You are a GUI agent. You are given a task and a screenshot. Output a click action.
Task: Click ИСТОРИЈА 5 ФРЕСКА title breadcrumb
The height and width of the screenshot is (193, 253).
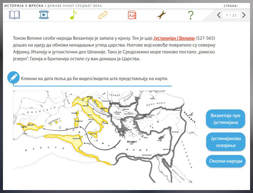[x=24, y=6]
